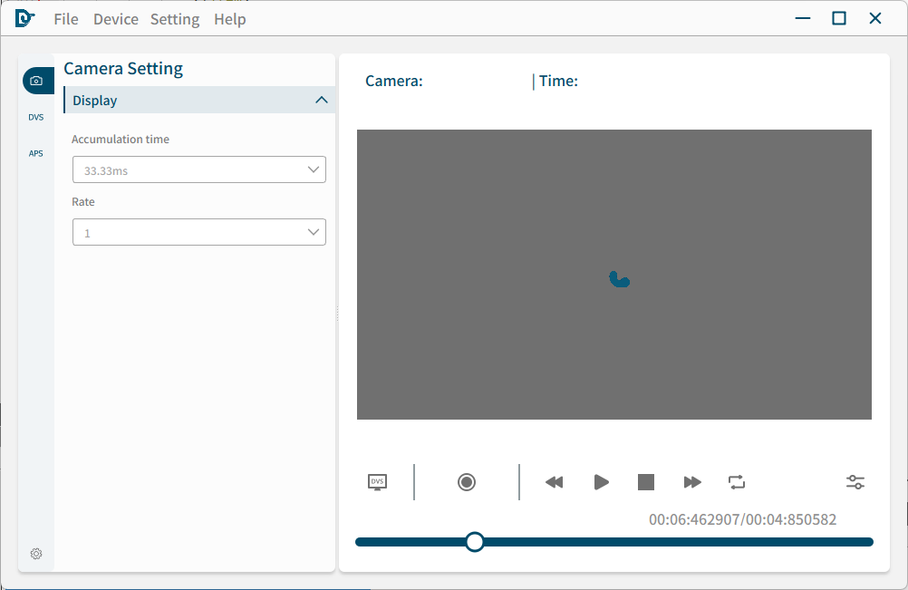908x590 pixels.
Task: Open the Accumulation time dropdown
Action: 198,169
